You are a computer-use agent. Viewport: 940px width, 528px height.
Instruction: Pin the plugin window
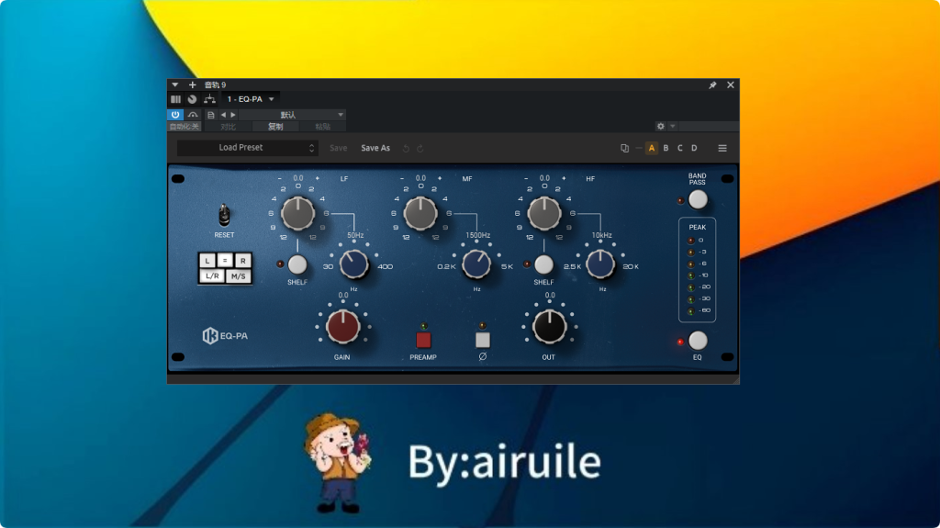pos(712,85)
